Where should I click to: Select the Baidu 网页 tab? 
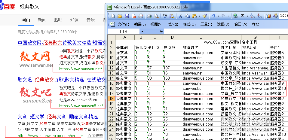26,20
